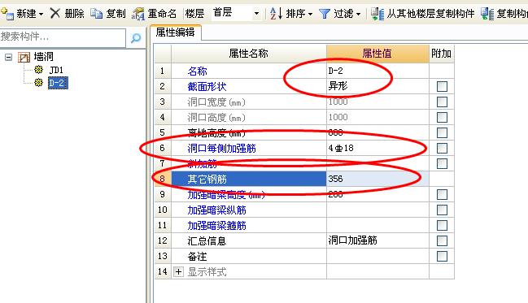Click the 名称 value D-2 cell

[x=377, y=71]
